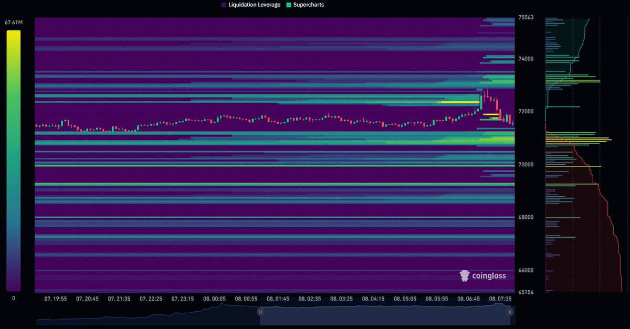Click the 08, 05:55 time axis label
The image size is (630, 329).
(x=437, y=299)
